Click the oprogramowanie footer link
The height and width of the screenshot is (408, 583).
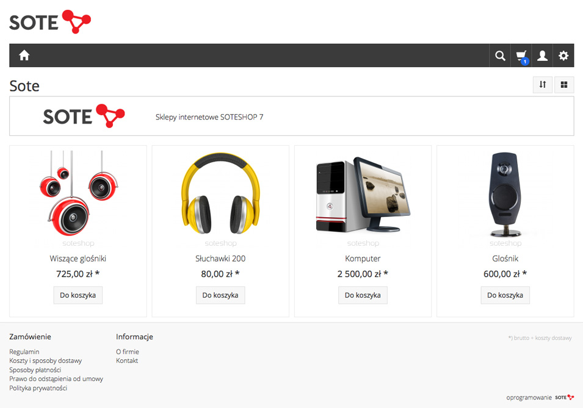click(x=529, y=398)
